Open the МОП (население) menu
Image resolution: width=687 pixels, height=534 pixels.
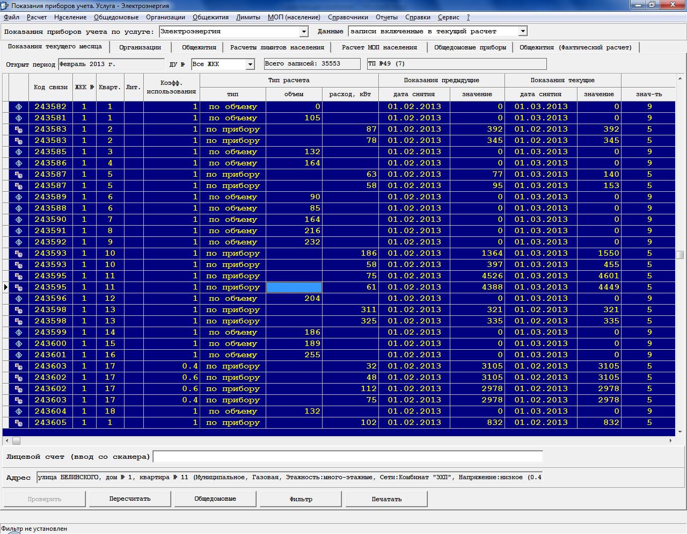click(x=294, y=17)
